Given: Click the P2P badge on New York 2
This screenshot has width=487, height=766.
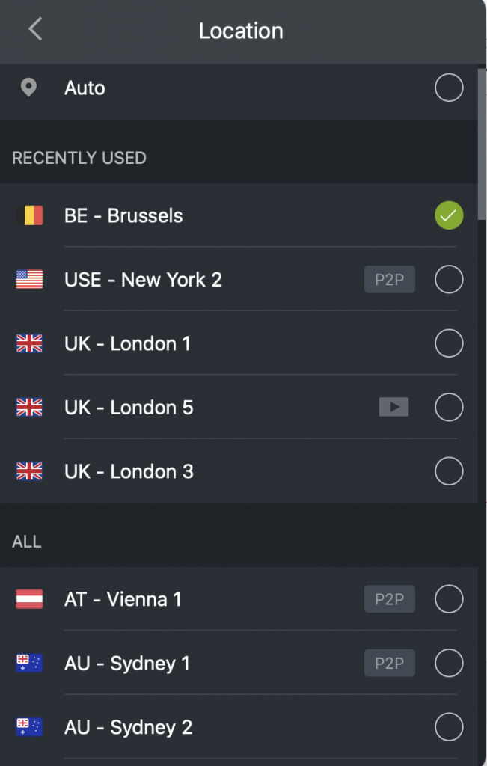Looking at the screenshot, I should tap(389, 279).
